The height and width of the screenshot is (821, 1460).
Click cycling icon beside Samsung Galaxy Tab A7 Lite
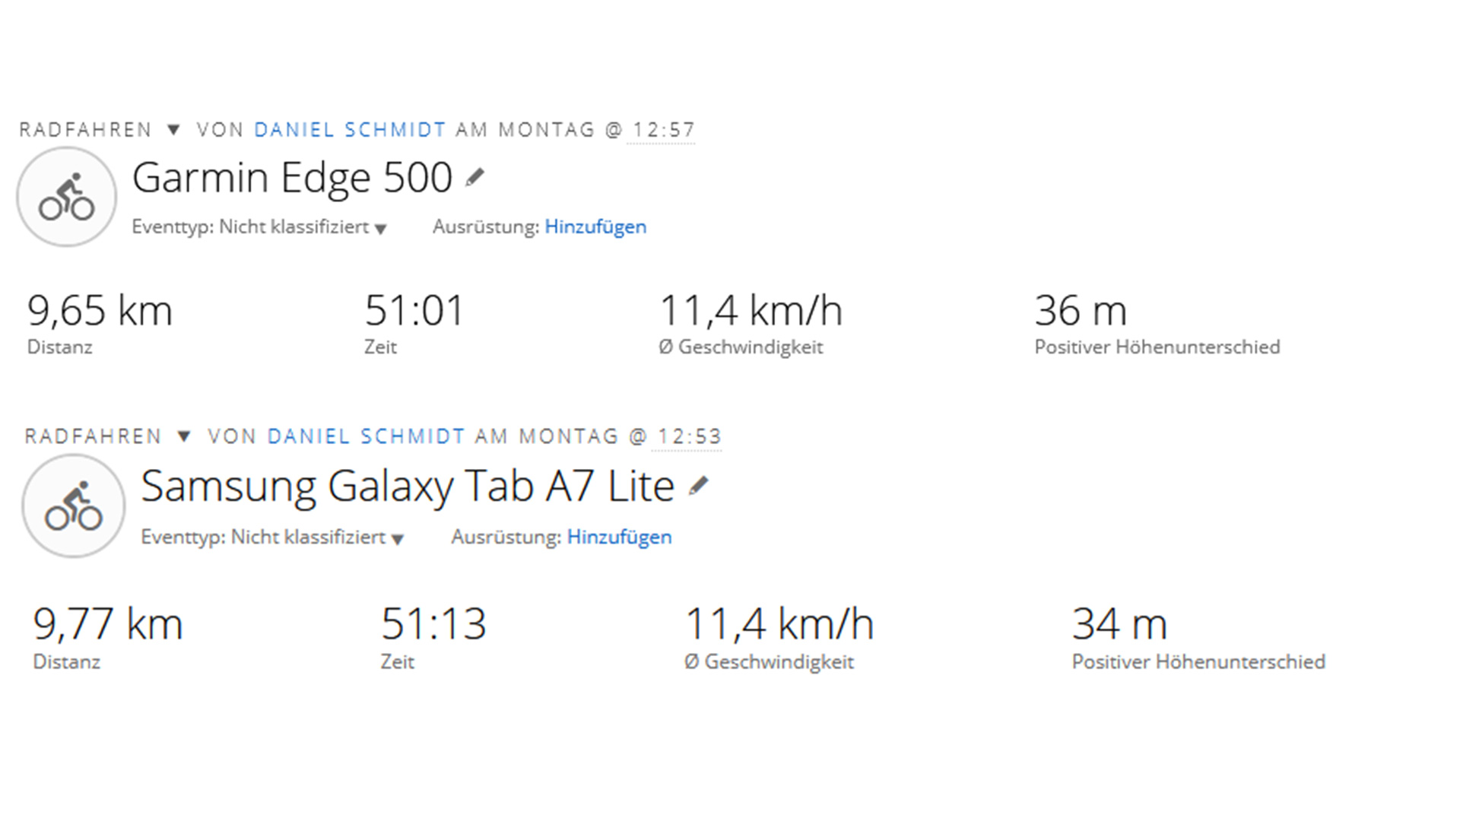(74, 506)
